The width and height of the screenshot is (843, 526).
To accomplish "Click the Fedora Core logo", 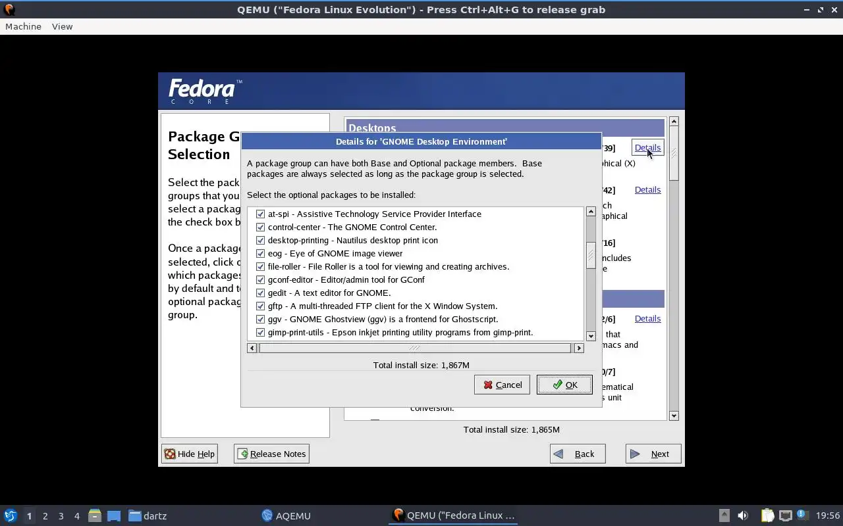I will pyautogui.click(x=205, y=91).
